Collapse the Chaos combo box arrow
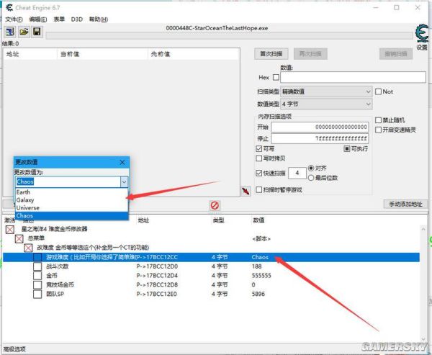The width and height of the screenshot is (432, 355). 124,182
